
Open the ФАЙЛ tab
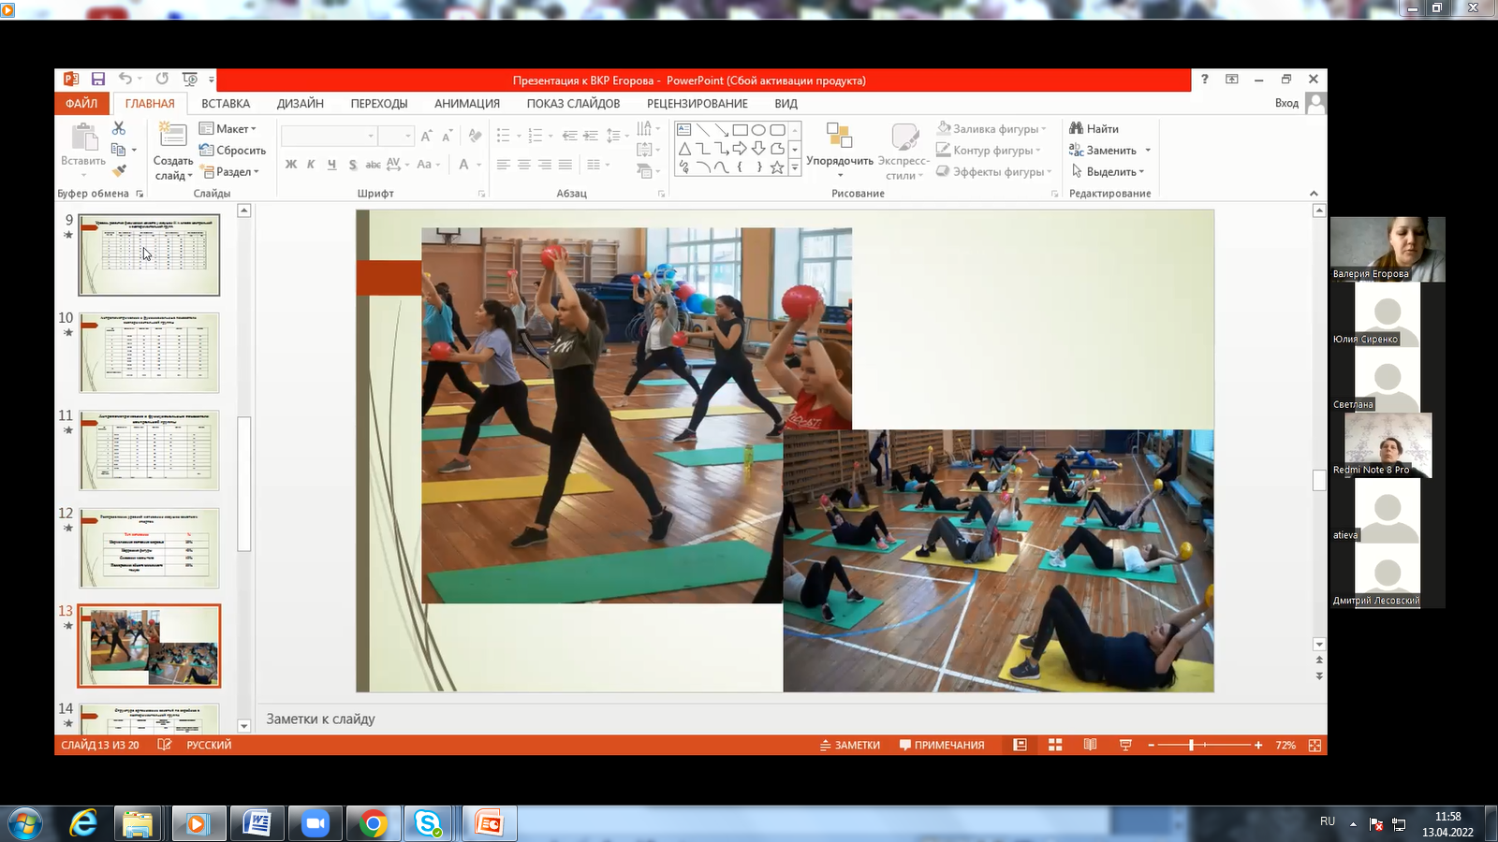click(x=81, y=103)
